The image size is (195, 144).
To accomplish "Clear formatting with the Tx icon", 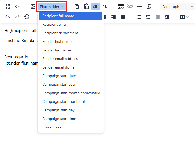I will (149, 6).
